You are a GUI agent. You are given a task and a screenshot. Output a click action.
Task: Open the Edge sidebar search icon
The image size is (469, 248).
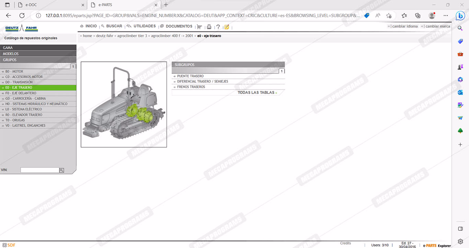pyautogui.click(x=460, y=28)
